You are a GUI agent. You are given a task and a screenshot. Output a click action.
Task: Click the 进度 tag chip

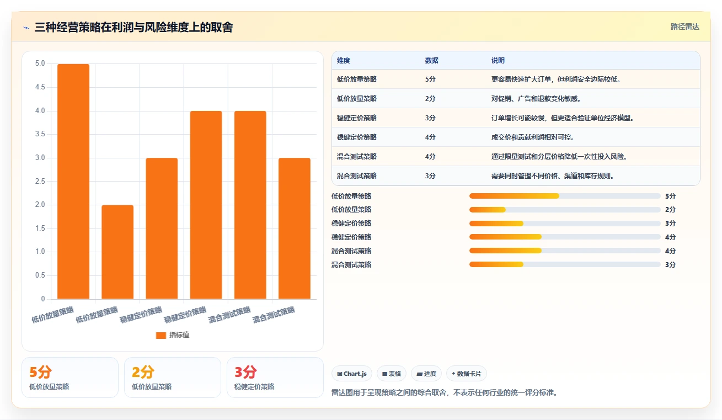(426, 374)
